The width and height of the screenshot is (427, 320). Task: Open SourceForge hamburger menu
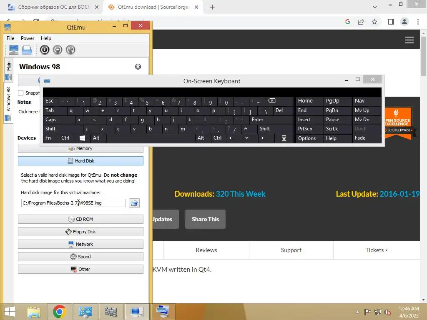[409, 40]
